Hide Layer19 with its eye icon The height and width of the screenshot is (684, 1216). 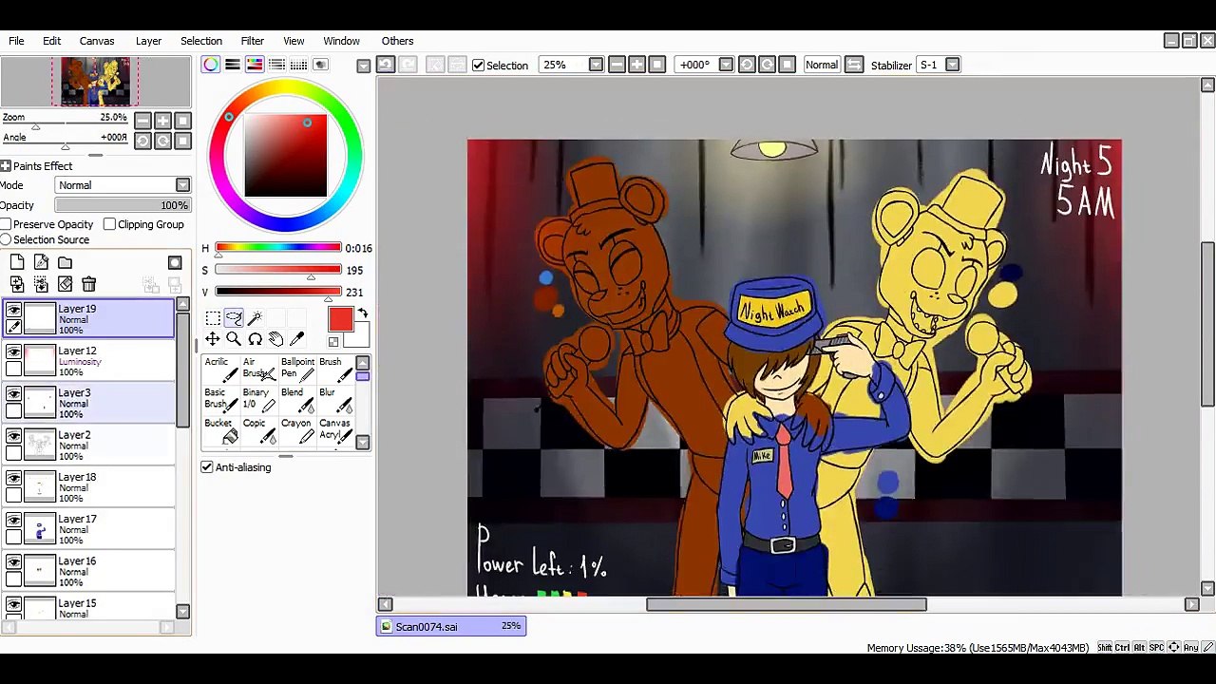click(13, 310)
